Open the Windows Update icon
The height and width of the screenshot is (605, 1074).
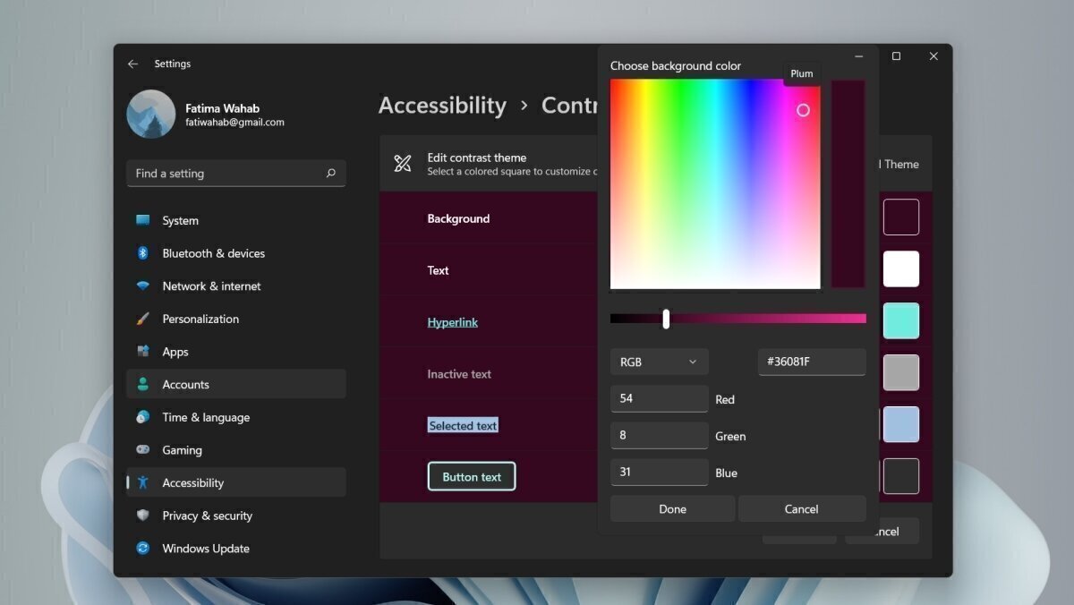pyautogui.click(x=144, y=549)
